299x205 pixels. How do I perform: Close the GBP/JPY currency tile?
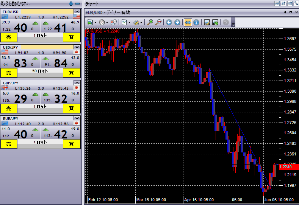77,82
